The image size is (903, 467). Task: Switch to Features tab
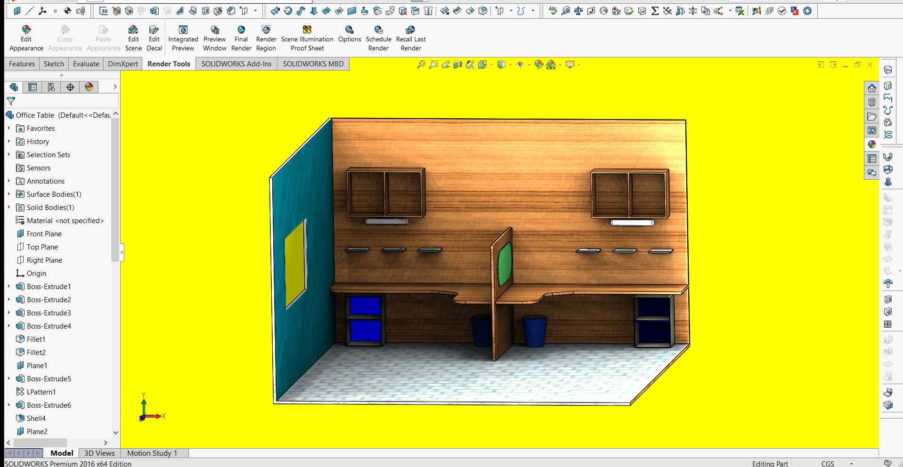pos(22,64)
